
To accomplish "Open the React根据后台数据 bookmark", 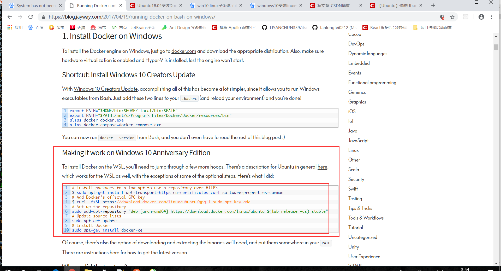I will pyautogui.click(x=385, y=27).
